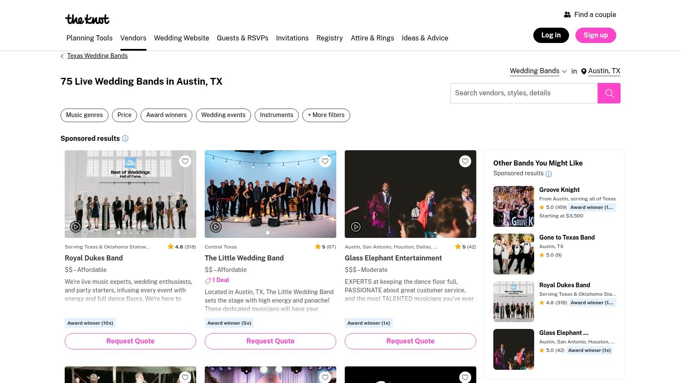The width and height of the screenshot is (681, 383).
Task: Open the Groove Knight sidebar title
Action: point(559,190)
